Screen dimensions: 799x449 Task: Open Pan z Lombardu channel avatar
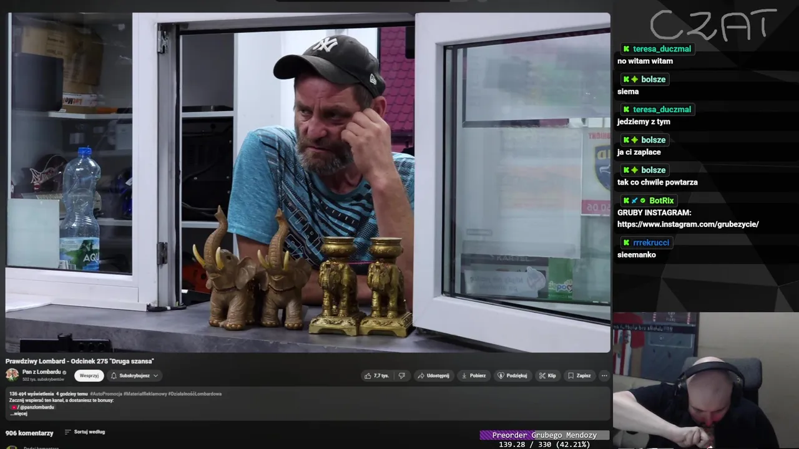[12, 375]
